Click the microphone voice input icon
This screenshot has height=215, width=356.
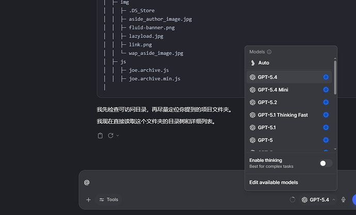point(343,200)
